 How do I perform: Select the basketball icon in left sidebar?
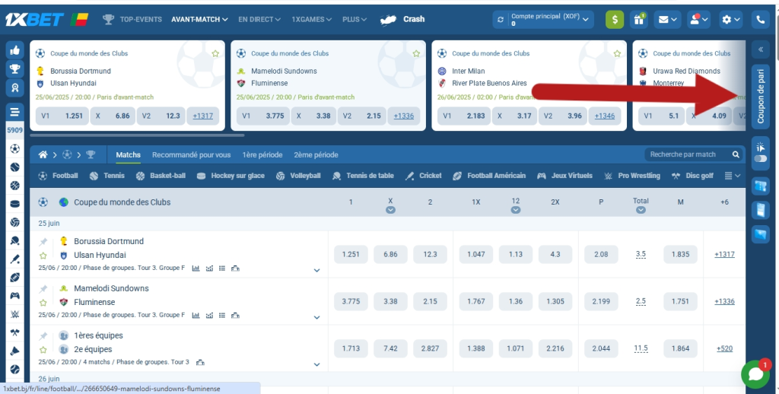click(14, 186)
